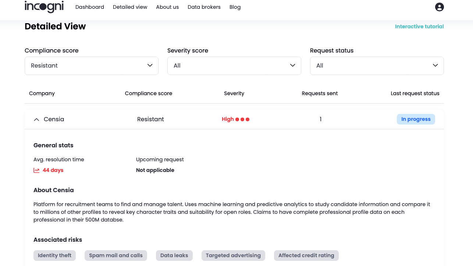Image resolution: width=473 pixels, height=266 pixels.
Task: Click the Associated risks heading
Action: point(58,240)
